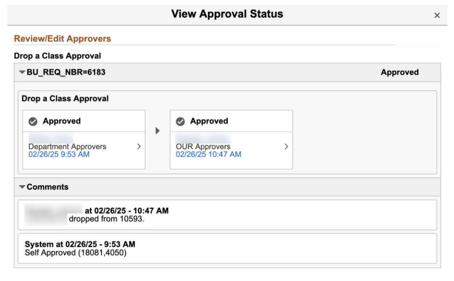The image size is (454, 281).
Task: Click the 'dropped from 10593' comment
Action: (x=107, y=219)
